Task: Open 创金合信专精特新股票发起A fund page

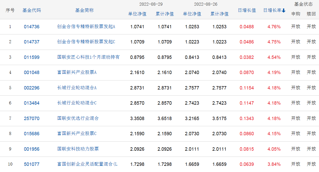Action: (86, 26)
